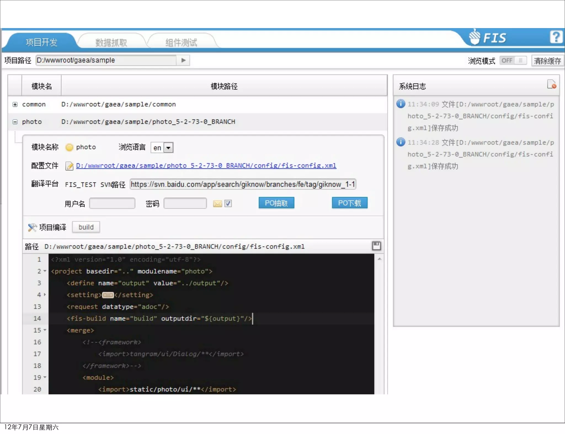The width and height of the screenshot is (565, 434).
Task: Click the FIS logo
Action: [488, 37]
